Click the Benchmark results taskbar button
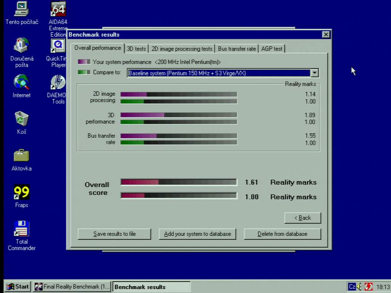This screenshot has height=293, width=391. pyautogui.click(x=152, y=287)
